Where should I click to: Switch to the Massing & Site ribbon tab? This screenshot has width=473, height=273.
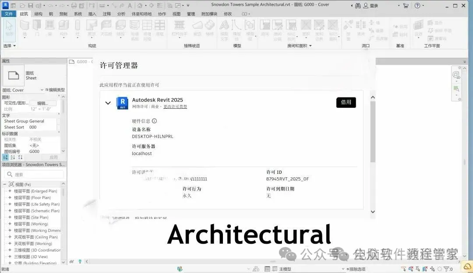coord(141,14)
